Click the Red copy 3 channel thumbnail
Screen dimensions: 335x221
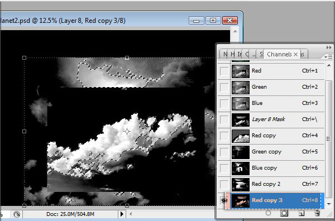(241, 201)
